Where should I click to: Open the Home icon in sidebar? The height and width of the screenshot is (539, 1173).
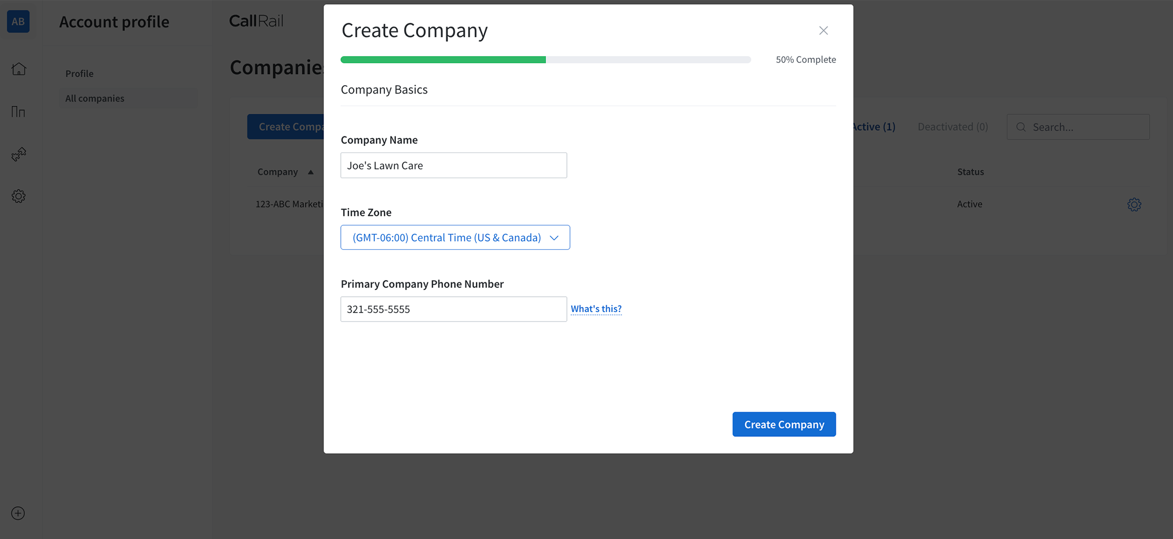[x=19, y=69]
